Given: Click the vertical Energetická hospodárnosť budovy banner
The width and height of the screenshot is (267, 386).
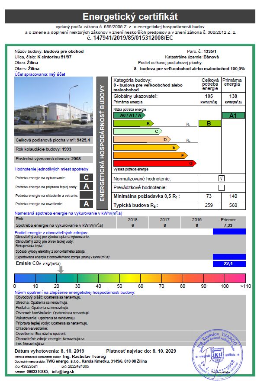Looking at the screenshot, I should tap(103, 143).
